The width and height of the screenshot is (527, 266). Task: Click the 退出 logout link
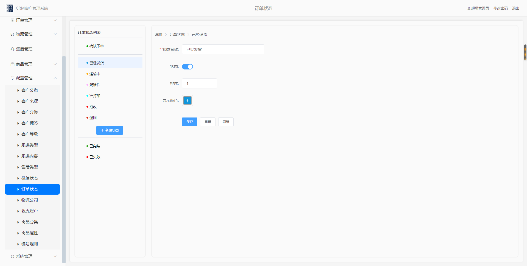516,8
